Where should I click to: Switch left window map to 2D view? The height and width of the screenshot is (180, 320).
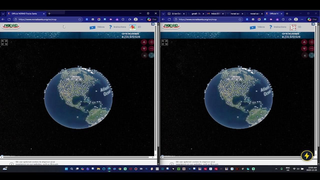coord(135,27)
